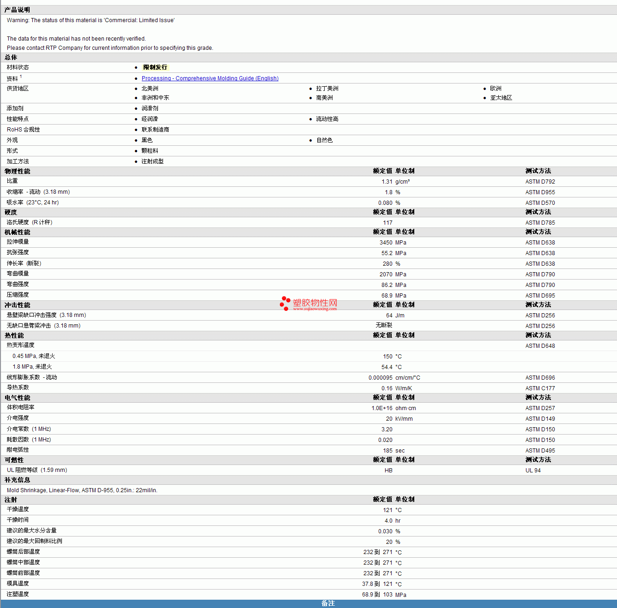Click the 备注 blue footer bar
The height and width of the screenshot is (608, 617).
click(x=328, y=603)
